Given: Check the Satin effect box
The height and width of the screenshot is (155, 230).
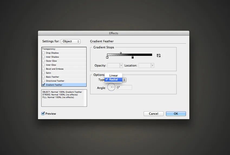Looking at the screenshot, I should (43, 73).
